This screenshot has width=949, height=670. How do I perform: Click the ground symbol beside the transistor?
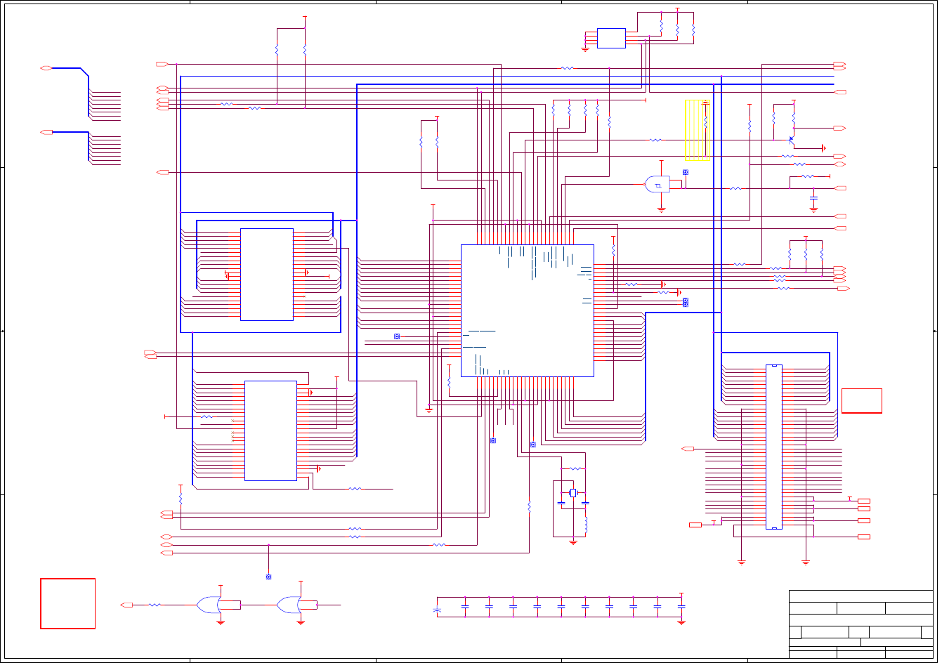click(x=824, y=148)
